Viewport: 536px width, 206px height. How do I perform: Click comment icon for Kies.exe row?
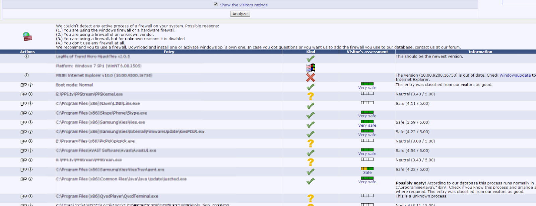click(x=24, y=123)
